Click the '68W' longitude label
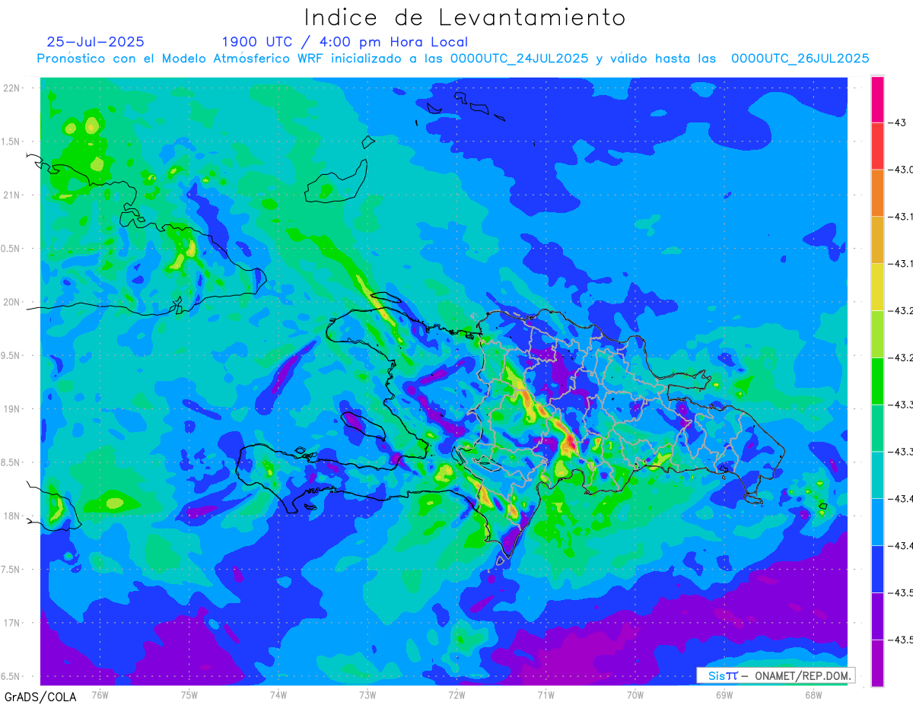913x705 pixels. tap(813, 694)
